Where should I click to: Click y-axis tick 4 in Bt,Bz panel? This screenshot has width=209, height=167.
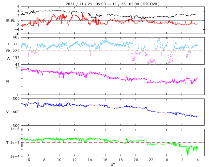click(18, 11)
